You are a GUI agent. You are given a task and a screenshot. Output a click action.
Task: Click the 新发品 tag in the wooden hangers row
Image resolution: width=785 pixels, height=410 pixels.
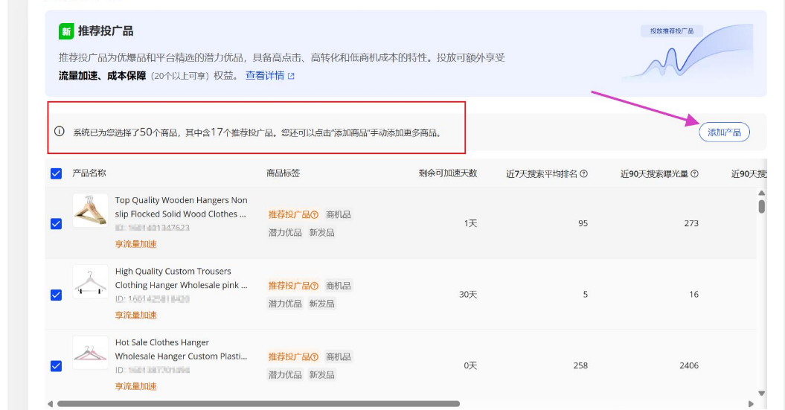click(321, 233)
